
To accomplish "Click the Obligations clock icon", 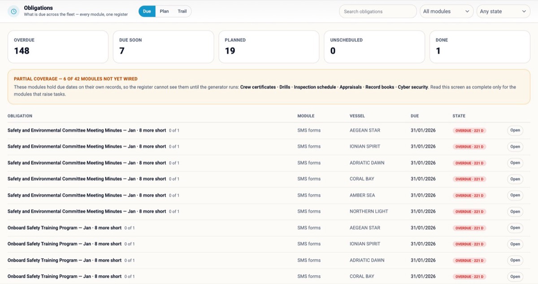I will coord(14,11).
